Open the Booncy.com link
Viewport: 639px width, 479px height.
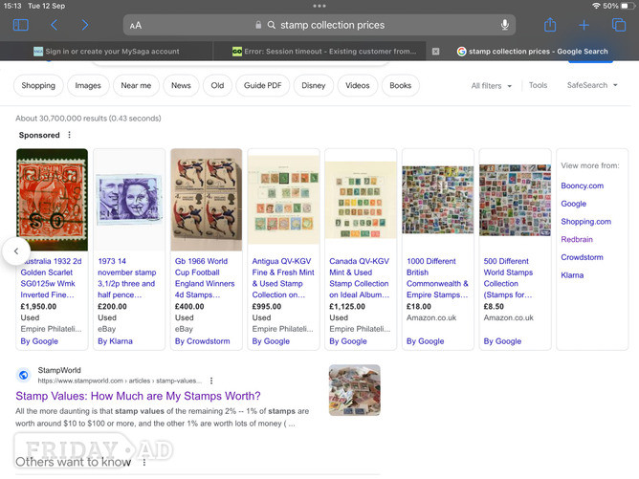point(582,185)
